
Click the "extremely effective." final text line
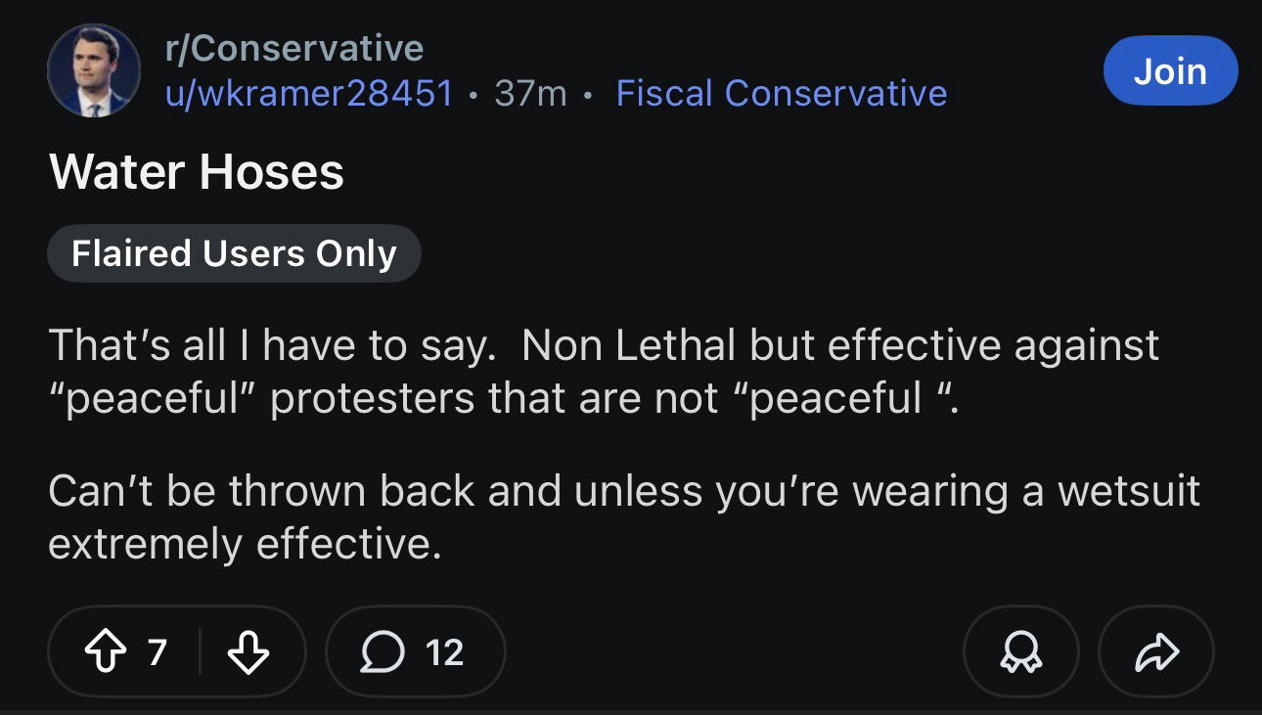click(245, 544)
